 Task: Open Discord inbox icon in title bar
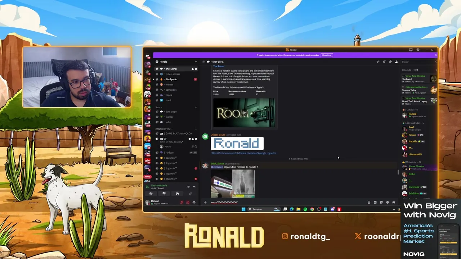411,50
